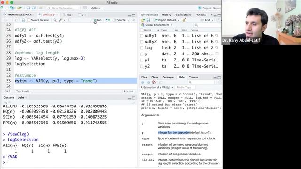
Task: Click the Find in Topic field
Action: pyautogui.click(x=184, y=87)
